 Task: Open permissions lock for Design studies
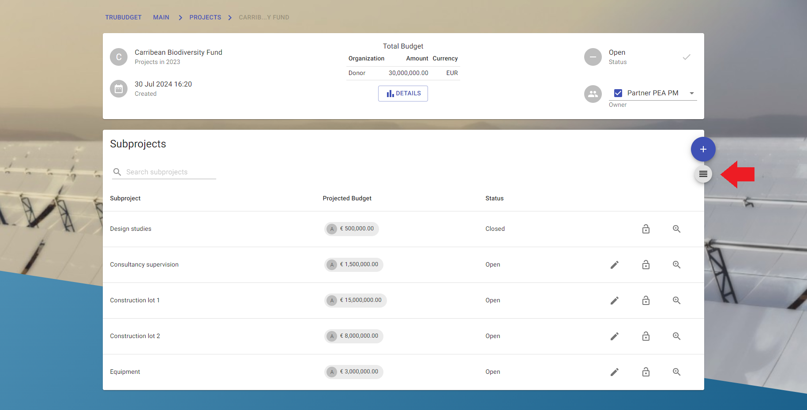(x=646, y=229)
